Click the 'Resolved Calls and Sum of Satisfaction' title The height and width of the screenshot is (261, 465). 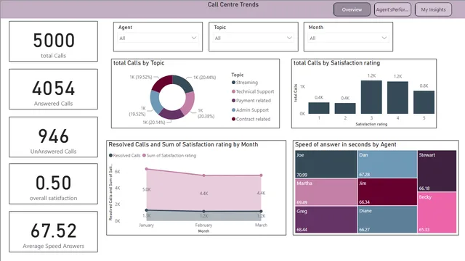tap(183, 144)
